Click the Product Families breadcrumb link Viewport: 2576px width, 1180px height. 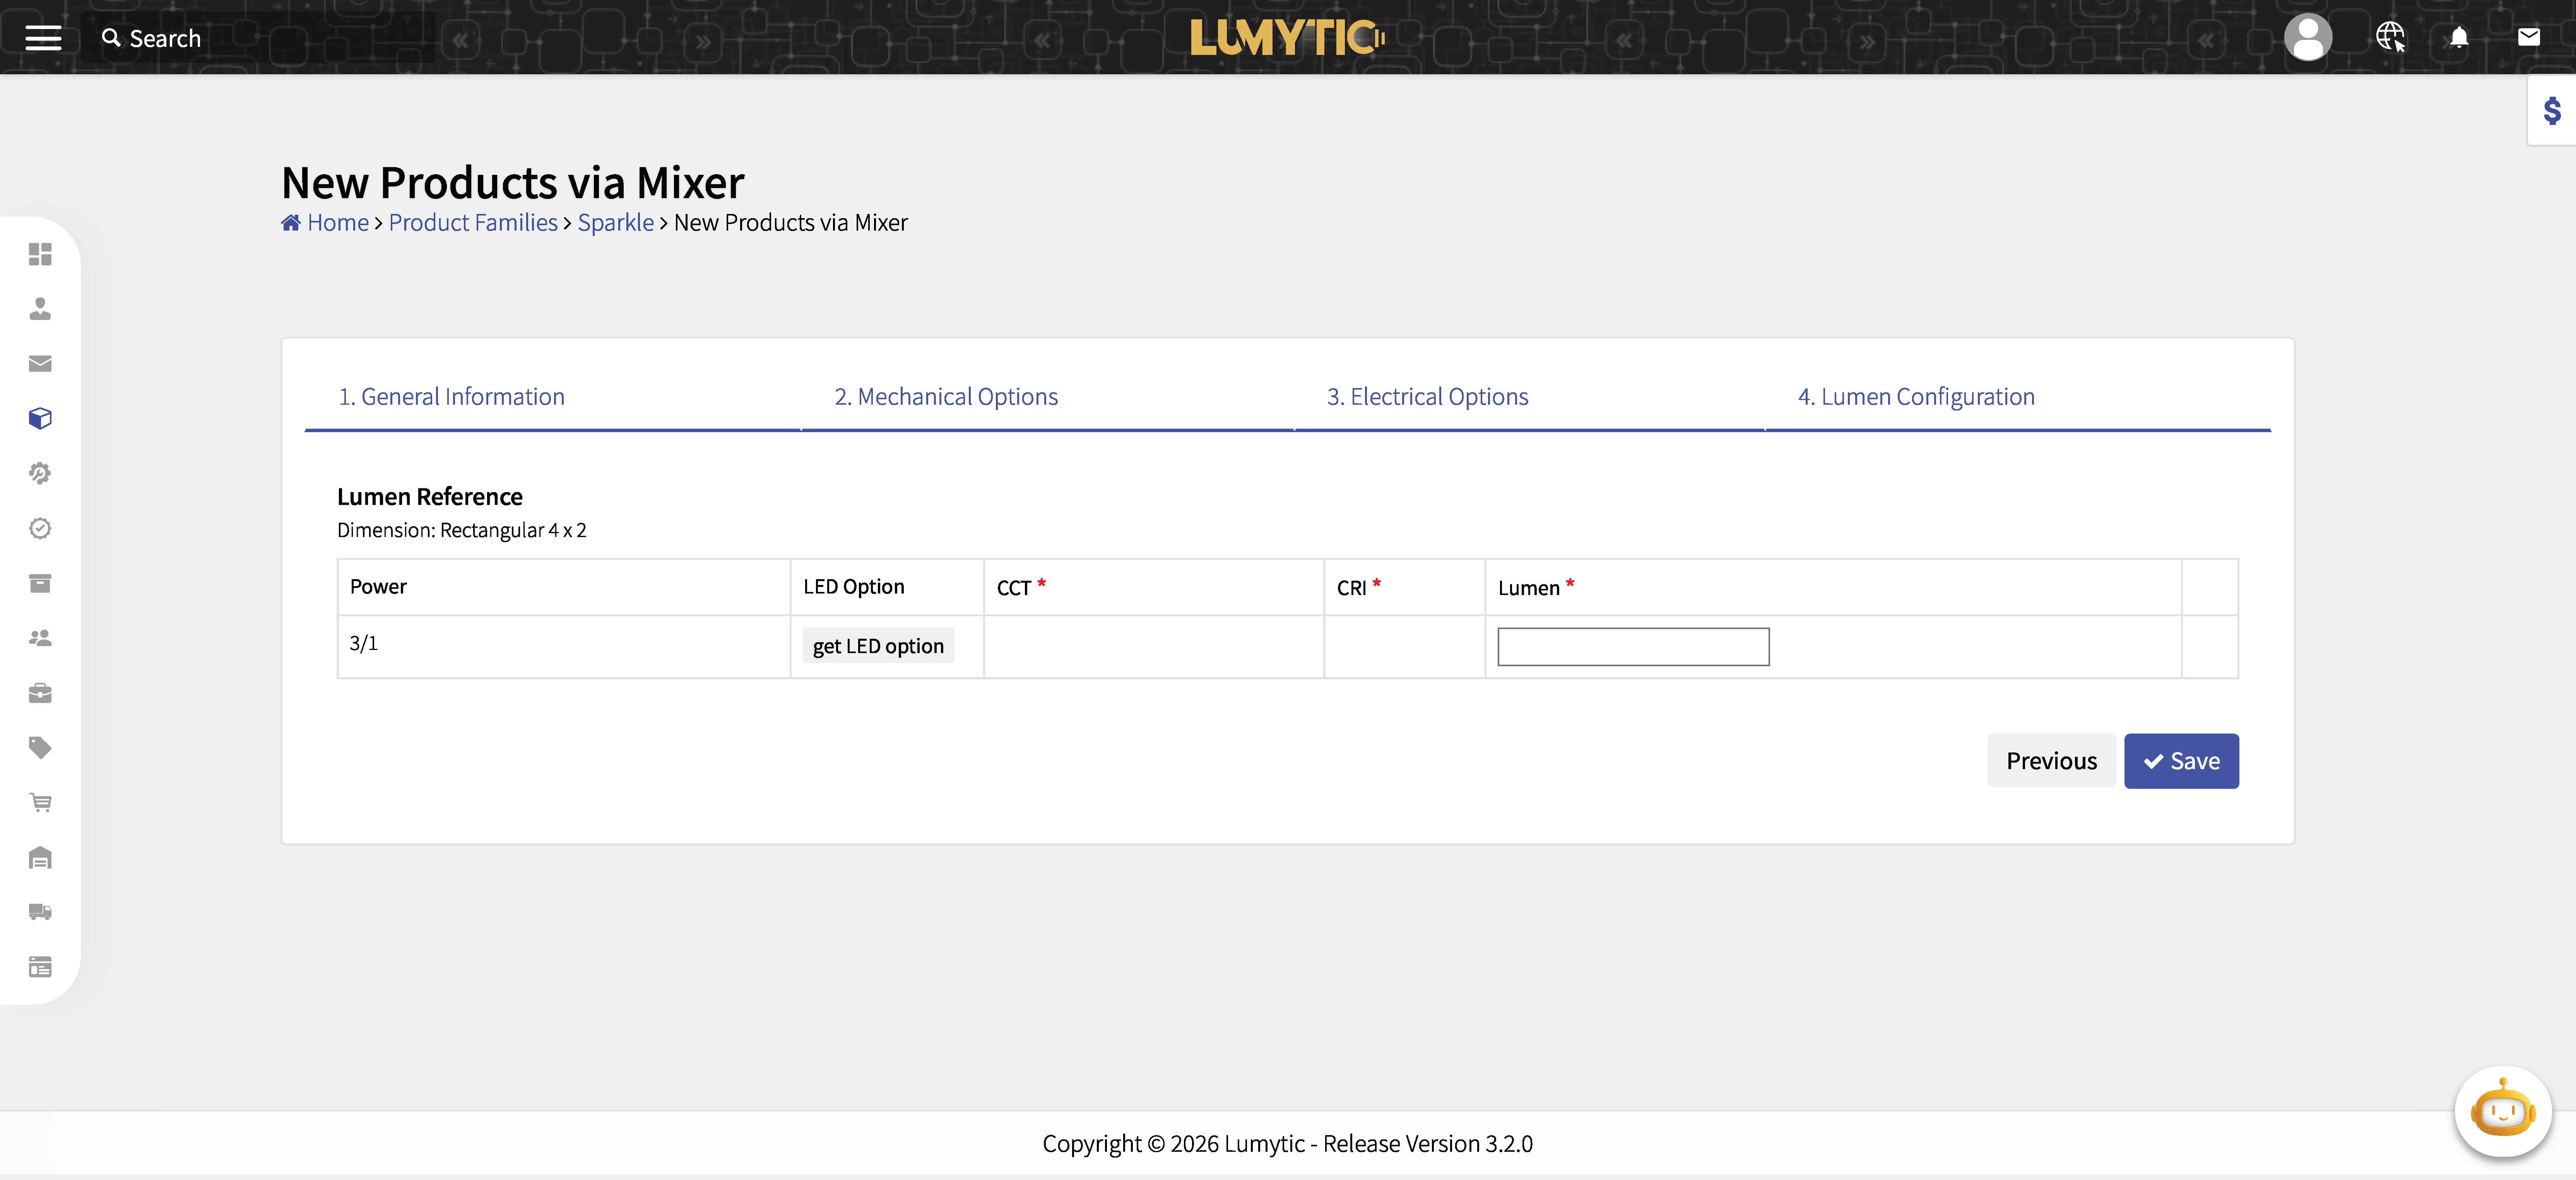473,223
